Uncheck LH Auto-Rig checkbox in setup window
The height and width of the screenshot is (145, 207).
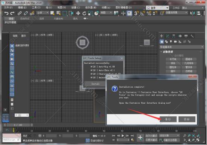(92, 67)
